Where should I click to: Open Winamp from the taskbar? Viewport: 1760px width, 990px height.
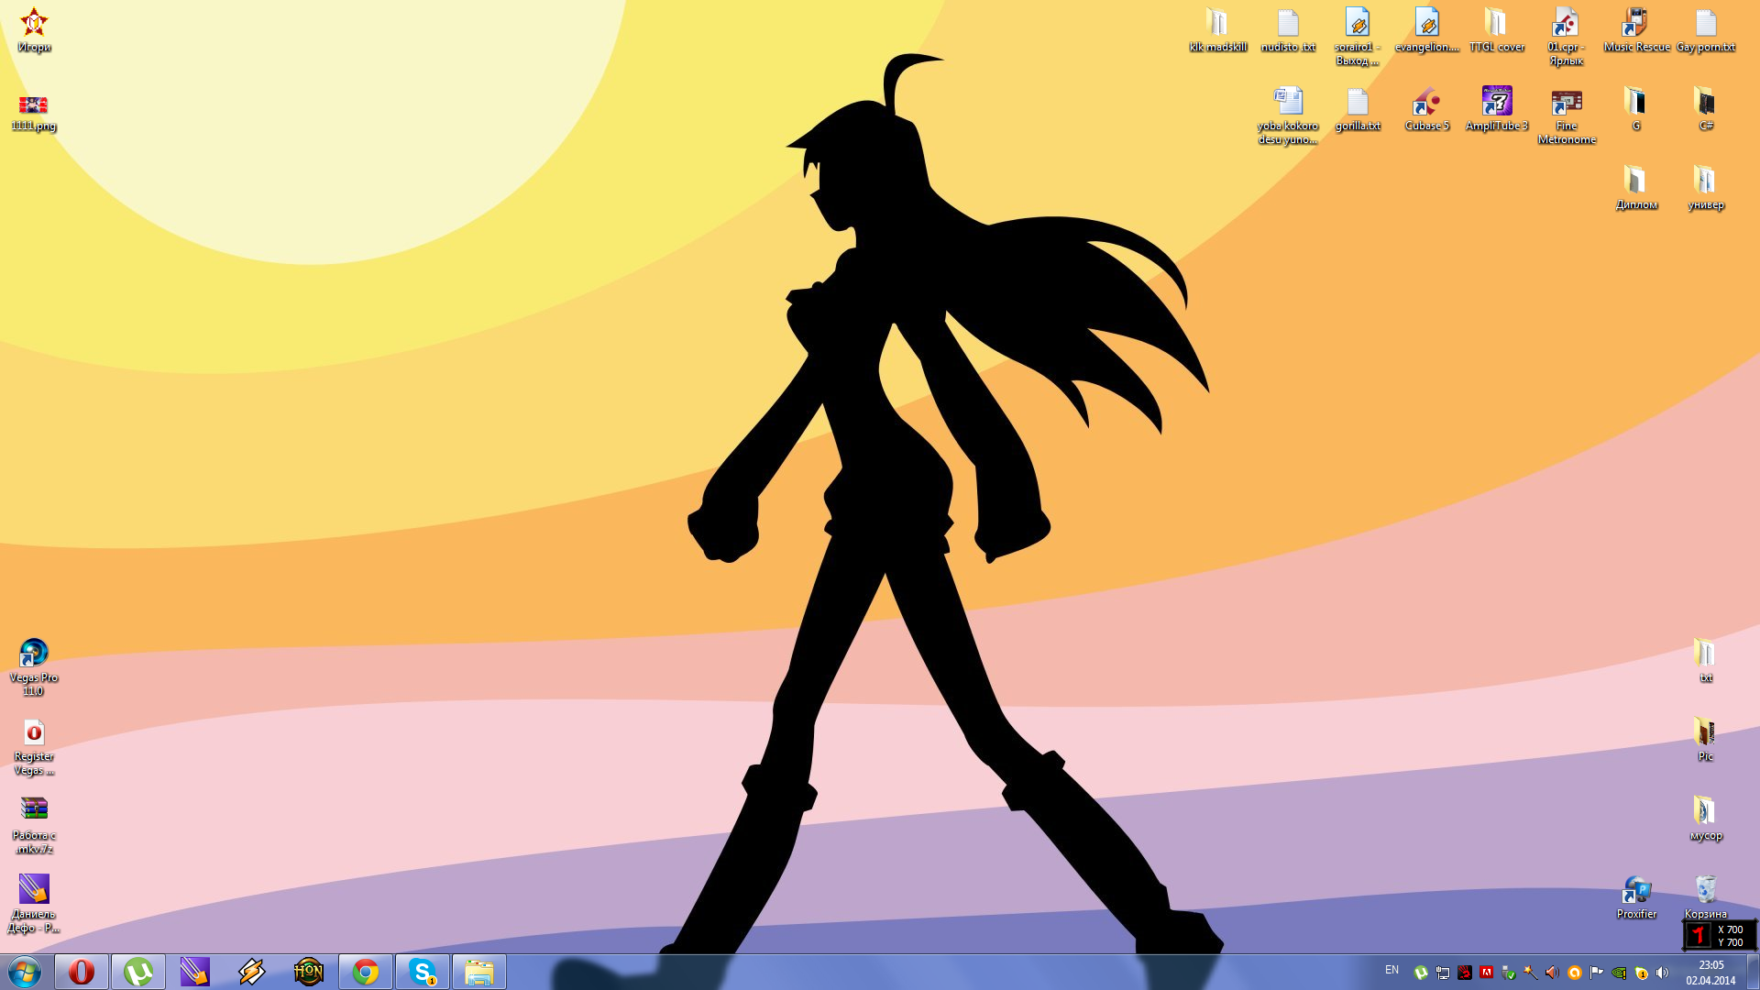click(252, 972)
